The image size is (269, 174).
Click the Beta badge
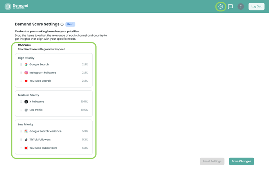(70, 24)
